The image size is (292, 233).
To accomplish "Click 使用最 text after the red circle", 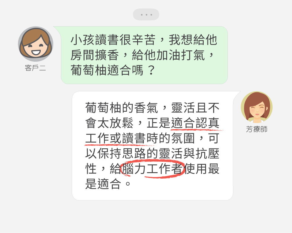I will [202, 169].
